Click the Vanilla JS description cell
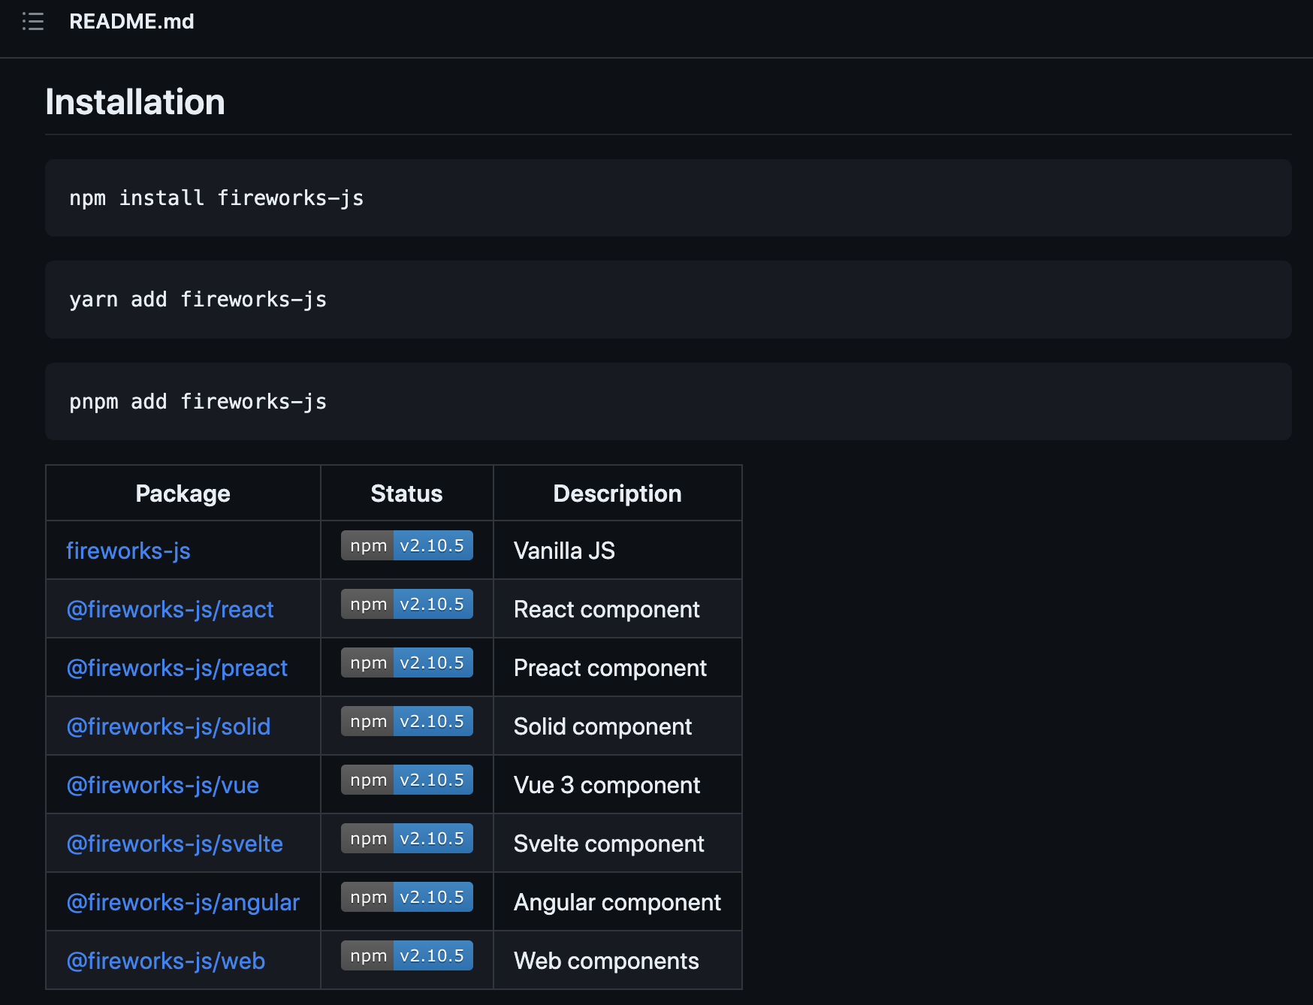The image size is (1313, 1005). click(x=617, y=551)
